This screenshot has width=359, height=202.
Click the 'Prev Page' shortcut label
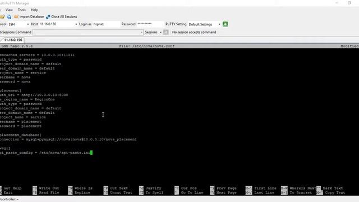point(227,188)
